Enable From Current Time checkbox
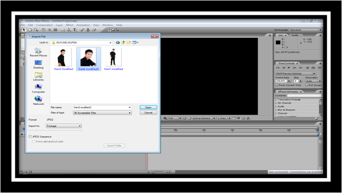 click(x=277, y=85)
